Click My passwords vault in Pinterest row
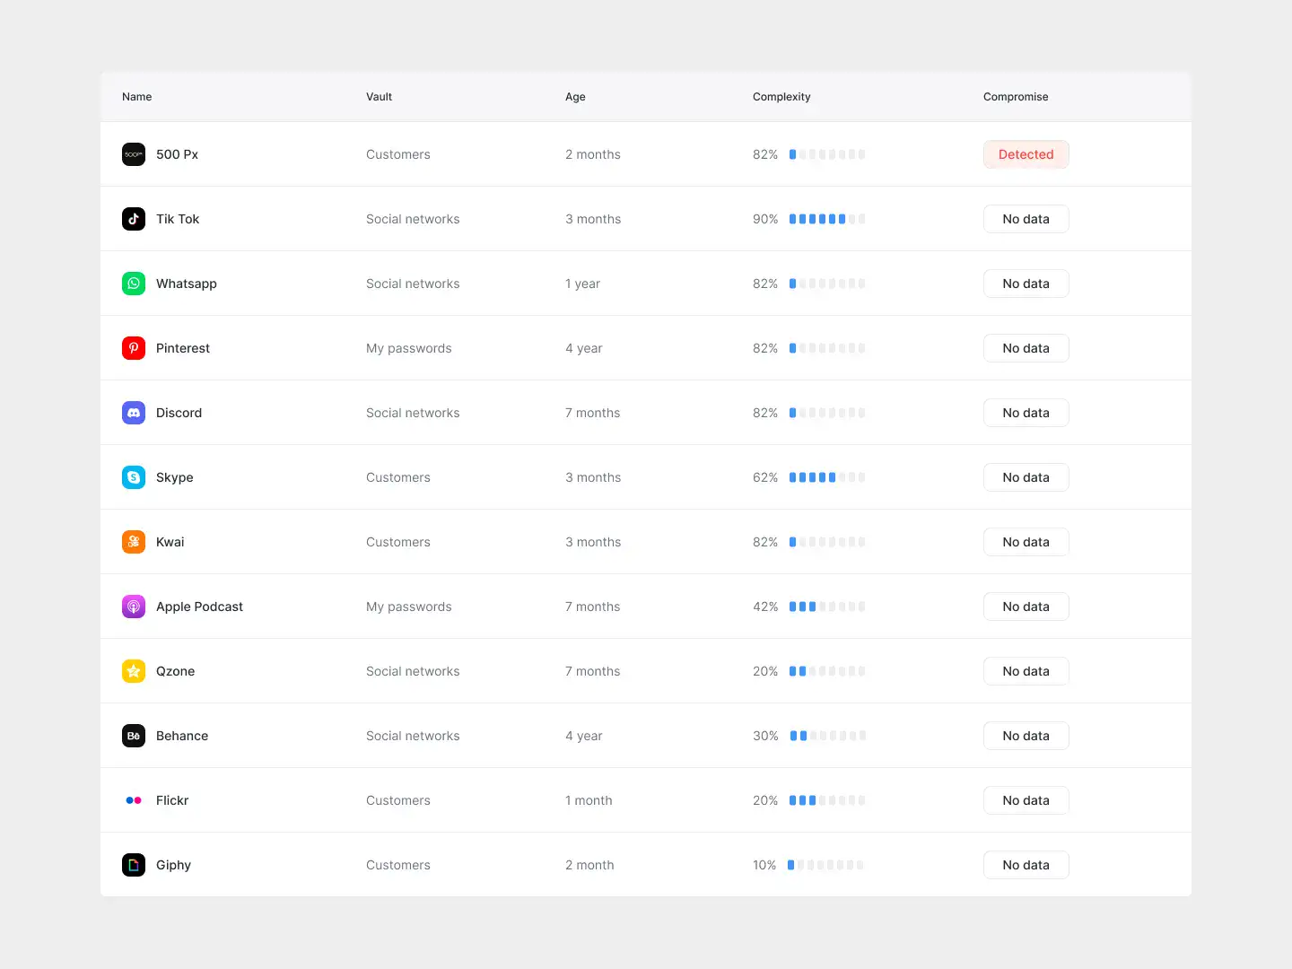 tap(409, 348)
